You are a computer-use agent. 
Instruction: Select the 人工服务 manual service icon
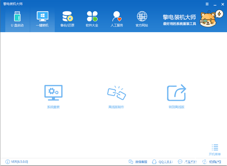point(117,19)
